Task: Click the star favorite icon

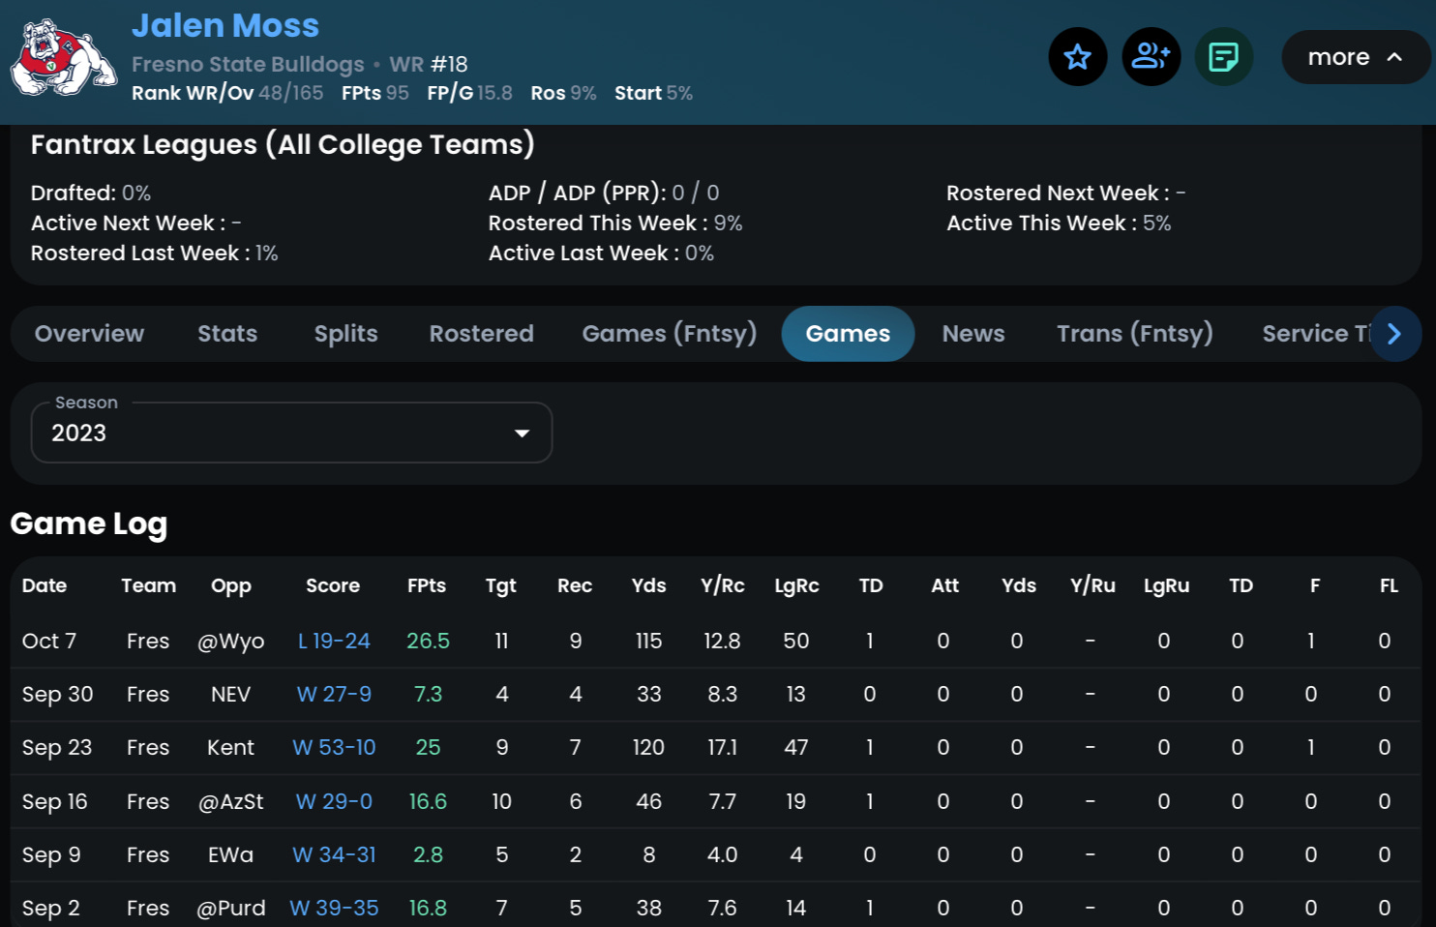Action: (1077, 57)
